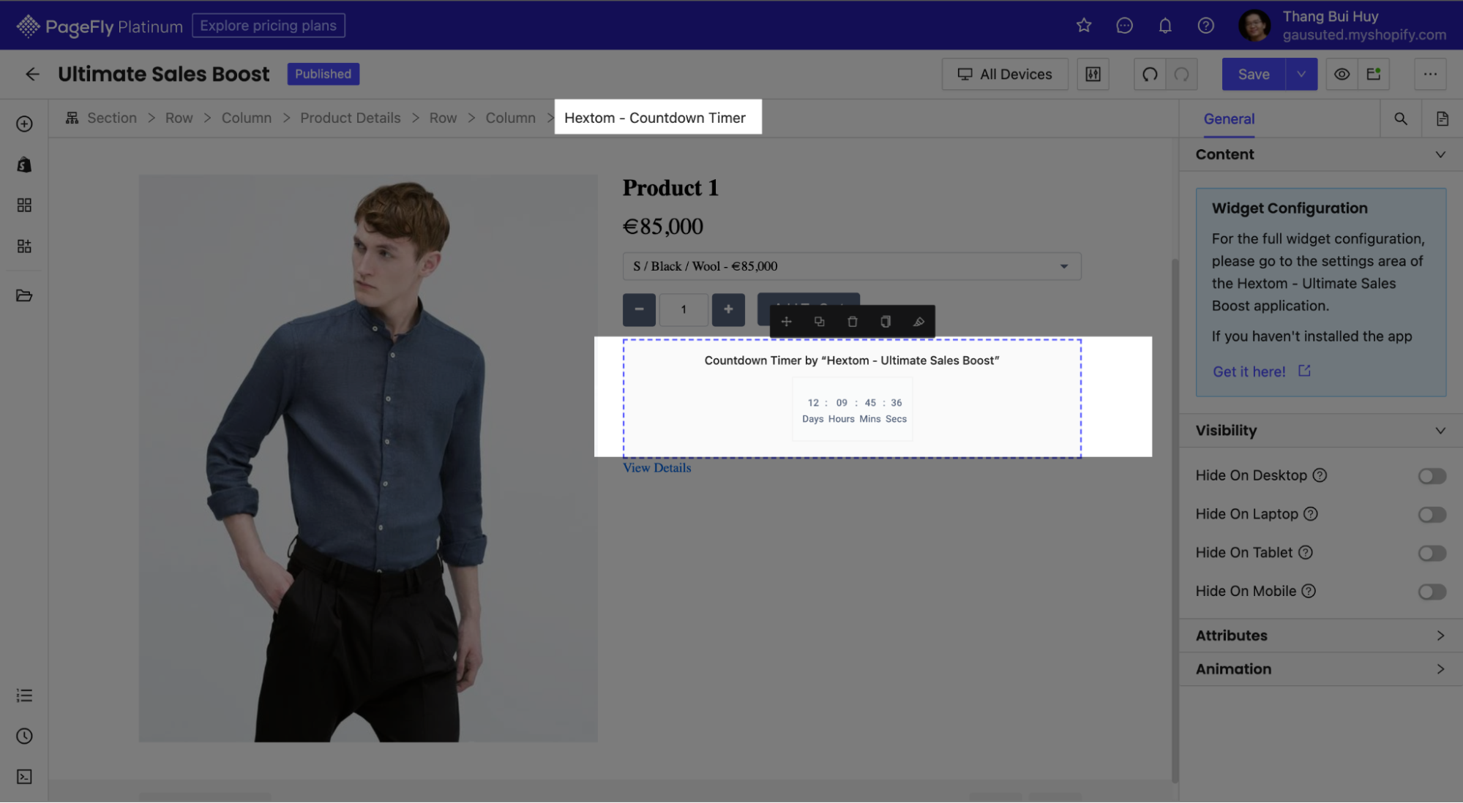Open the page outline list icon
The height and width of the screenshot is (803, 1463).
[24, 695]
